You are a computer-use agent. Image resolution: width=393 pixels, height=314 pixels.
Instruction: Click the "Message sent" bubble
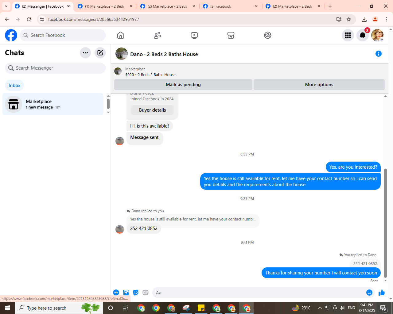145,138
